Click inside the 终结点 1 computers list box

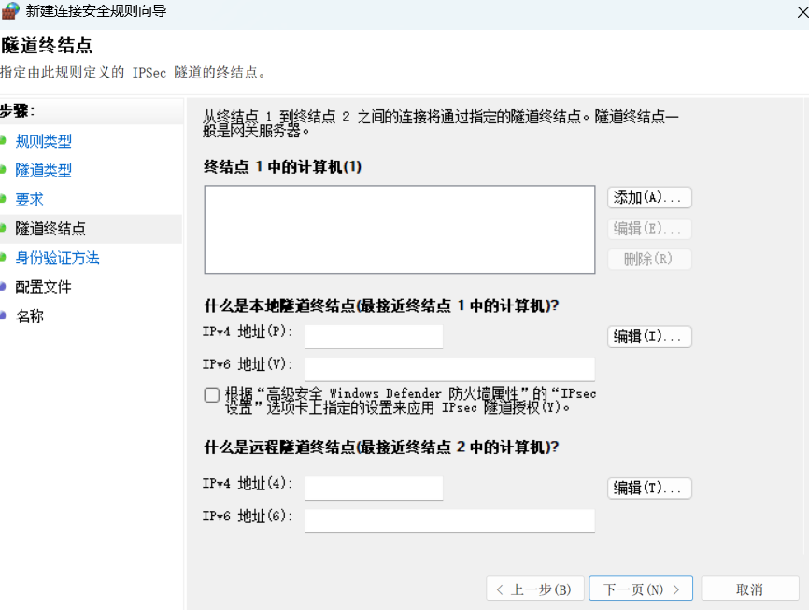400,230
